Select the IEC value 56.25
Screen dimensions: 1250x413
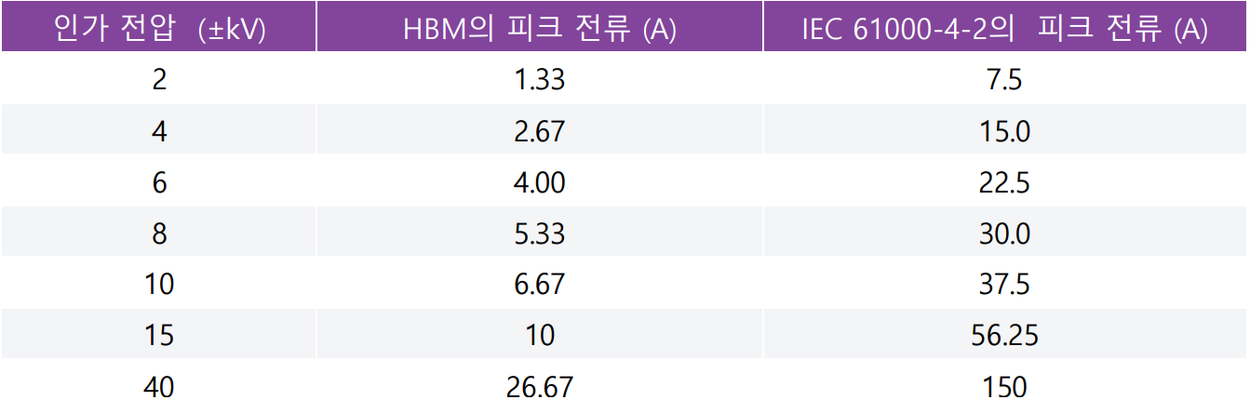coord(1005,335)
